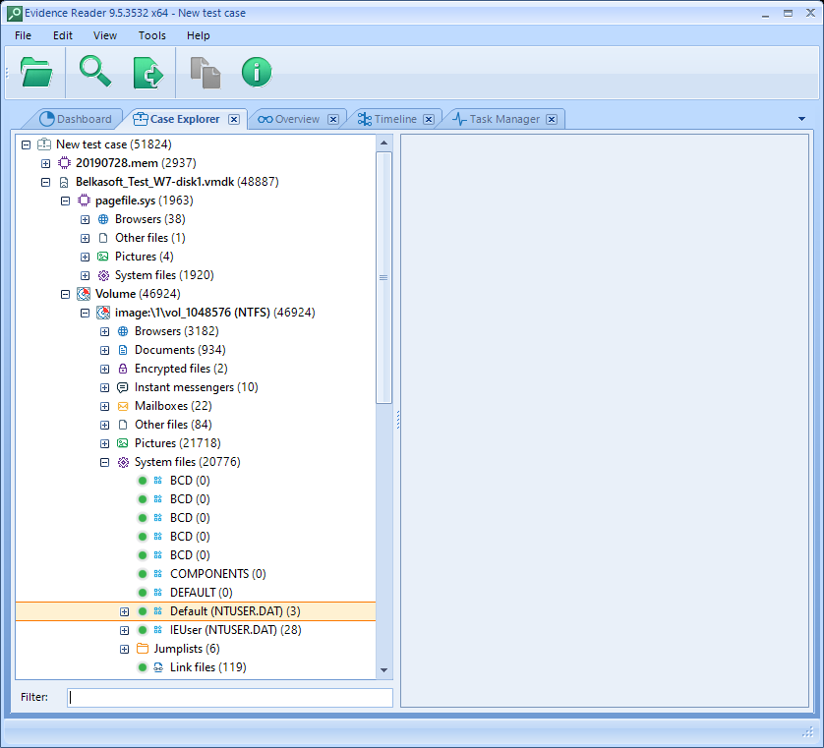Click the copy documents toolbar icon
Screen dimensions: 824x748
click(205, 73)
